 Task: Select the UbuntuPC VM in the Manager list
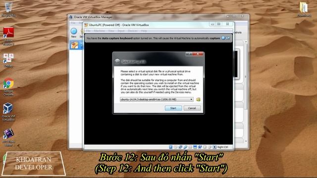76,45
